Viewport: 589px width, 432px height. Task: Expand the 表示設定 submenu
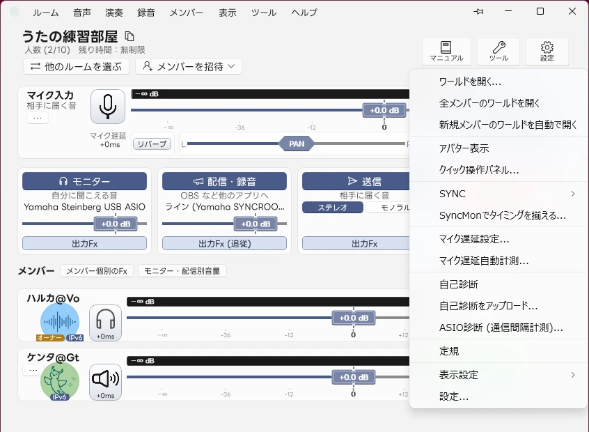pos(498,374)
